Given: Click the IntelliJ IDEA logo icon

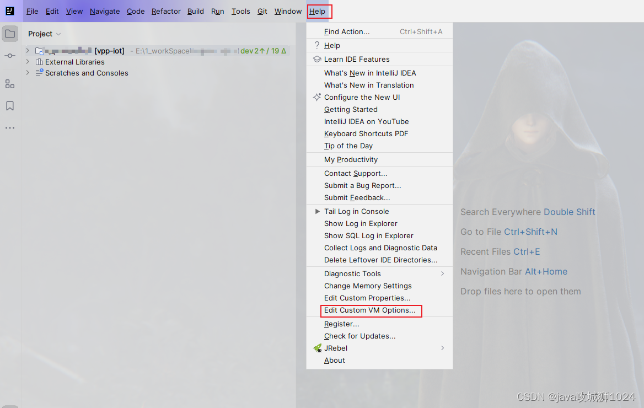Looking at the screenshot, I should (x=10, y=11).
